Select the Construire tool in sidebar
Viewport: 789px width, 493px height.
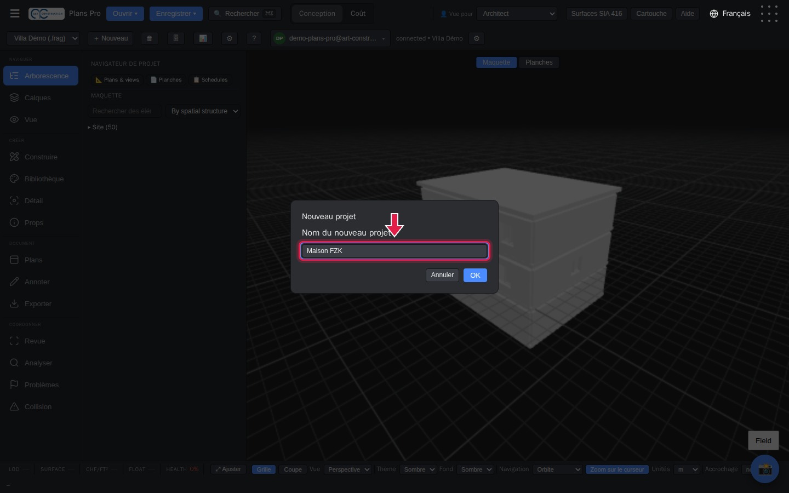(41, 157)
